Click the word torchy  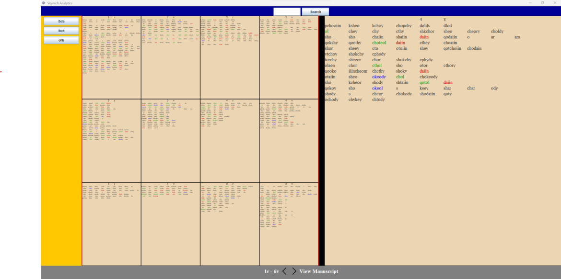click(330, 60)
